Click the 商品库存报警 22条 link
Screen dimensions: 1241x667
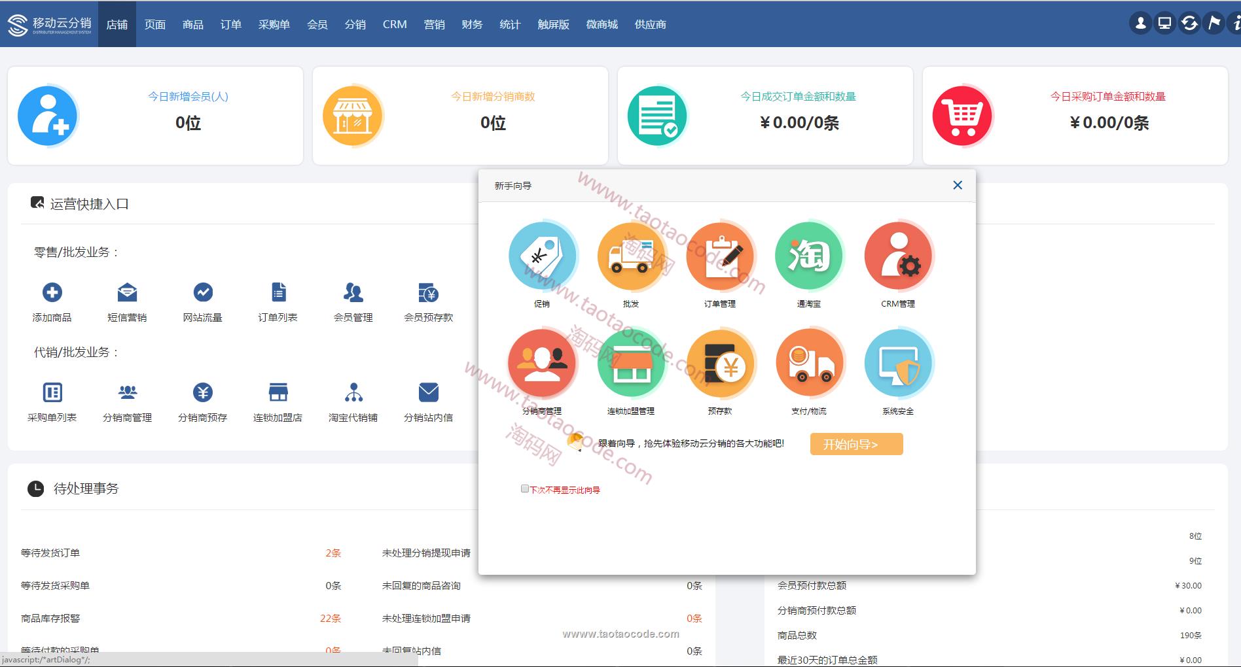pos(331,619)
